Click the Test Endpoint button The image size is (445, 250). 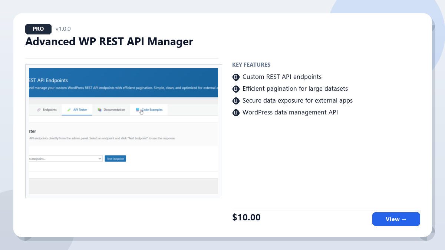[115, 159]
